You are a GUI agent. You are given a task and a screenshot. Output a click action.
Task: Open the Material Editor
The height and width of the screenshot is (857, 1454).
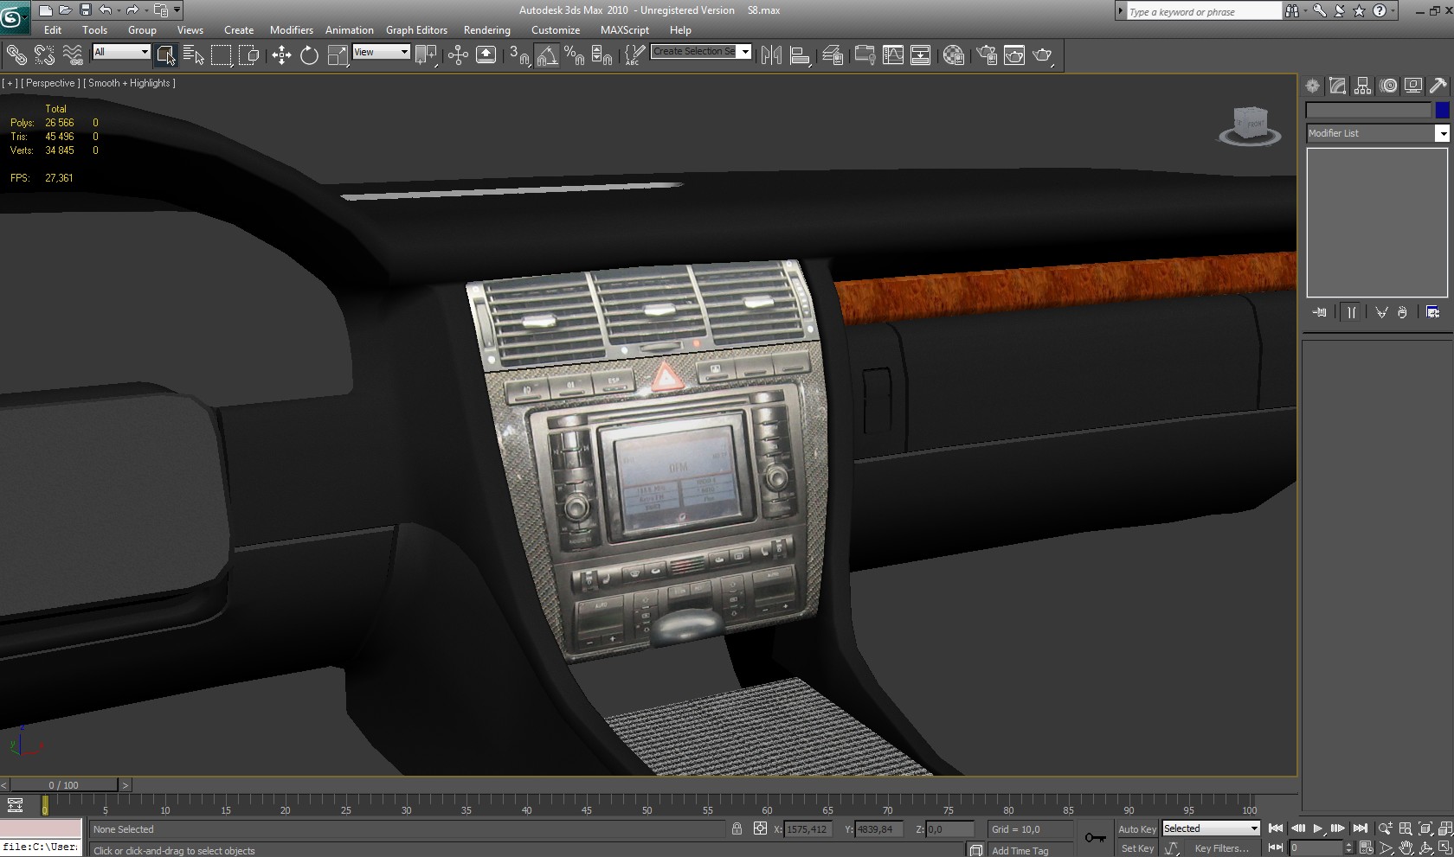pos(953,56)
